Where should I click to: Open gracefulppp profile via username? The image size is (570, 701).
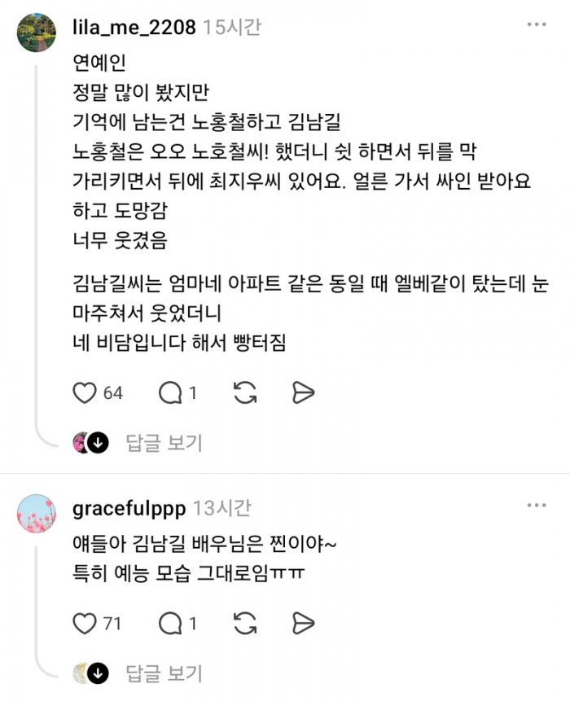click(x=129, y=509)
